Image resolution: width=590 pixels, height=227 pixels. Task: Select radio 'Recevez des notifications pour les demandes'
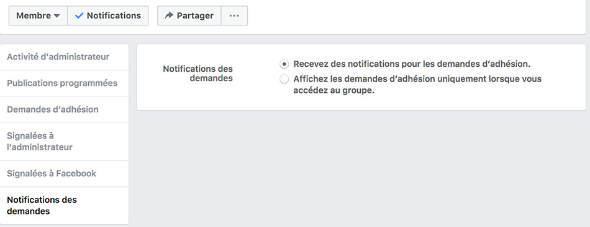pos(284,64)
